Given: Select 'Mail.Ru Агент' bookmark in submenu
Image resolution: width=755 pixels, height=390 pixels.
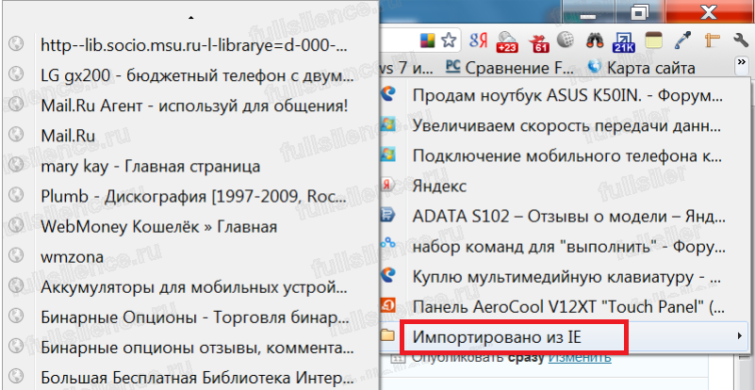Looking at the screenshot, I should pyautogui.click(x=194, y=105).
